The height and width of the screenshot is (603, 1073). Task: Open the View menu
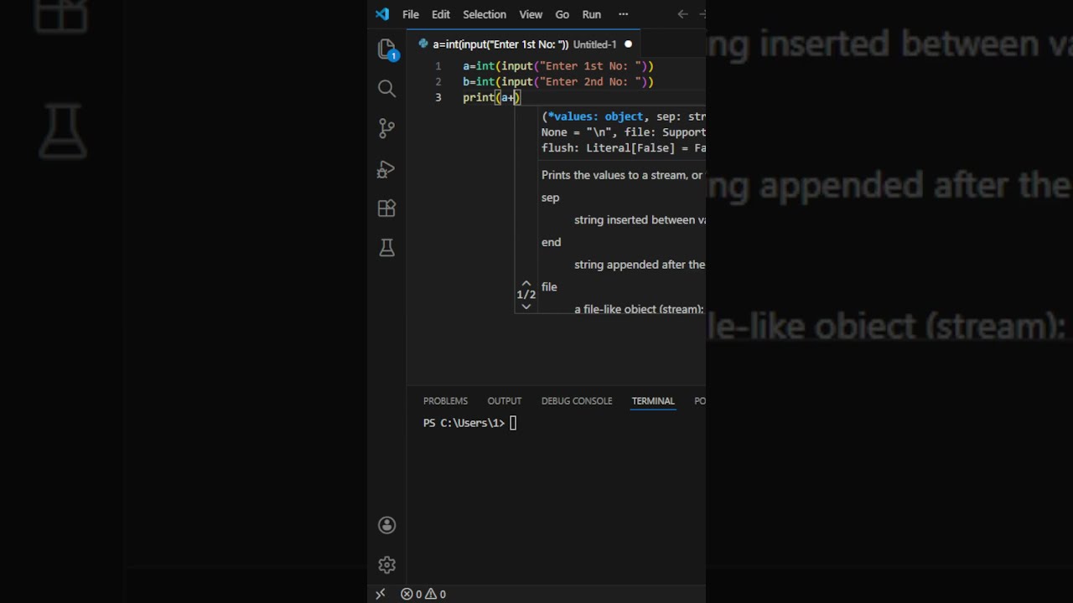tap(531, 14)
